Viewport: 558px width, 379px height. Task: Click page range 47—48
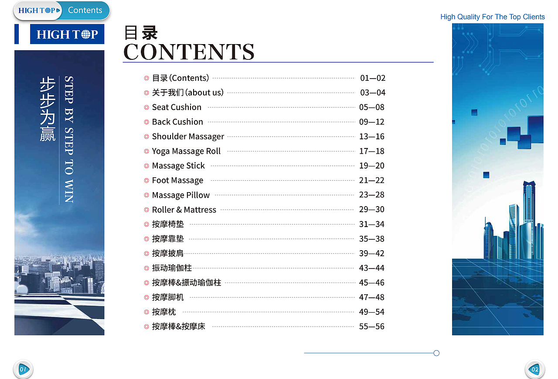tap(372, 297)
